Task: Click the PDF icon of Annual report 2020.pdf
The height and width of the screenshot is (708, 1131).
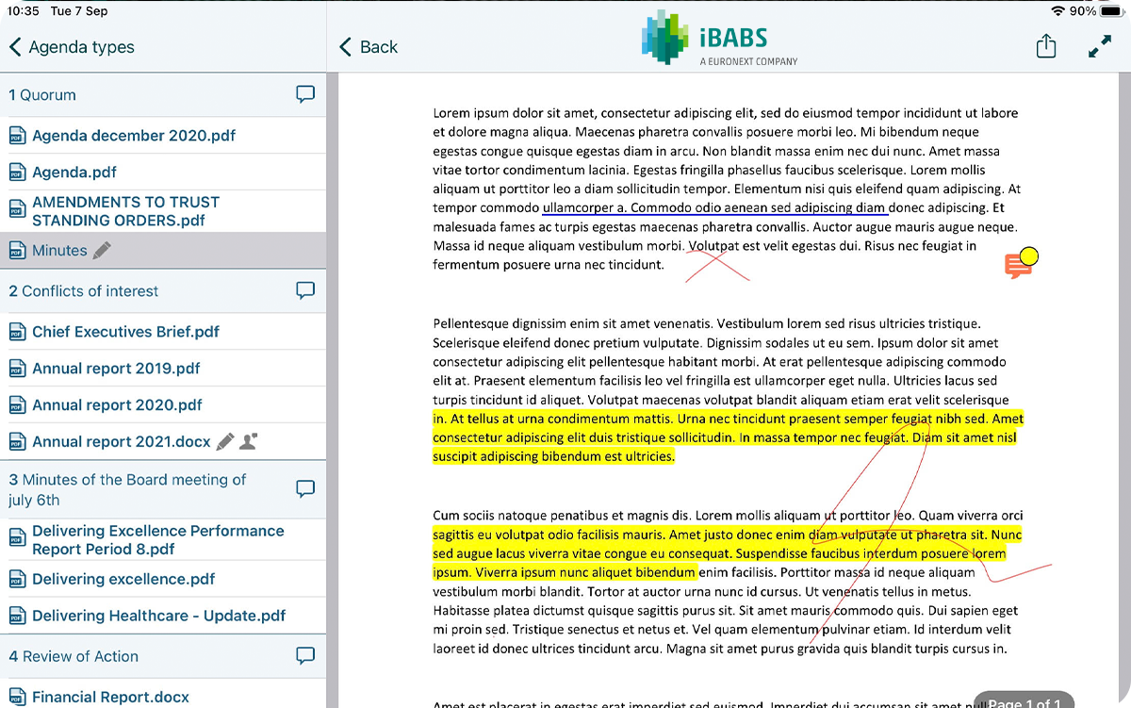Action: (x=17, y=406)
